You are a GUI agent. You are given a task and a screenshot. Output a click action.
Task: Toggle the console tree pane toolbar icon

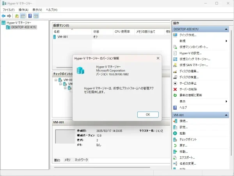point(23,16)
